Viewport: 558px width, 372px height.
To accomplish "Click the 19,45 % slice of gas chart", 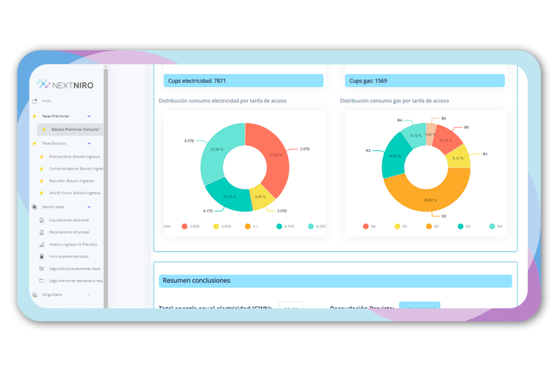I will [x=395, y=156].
